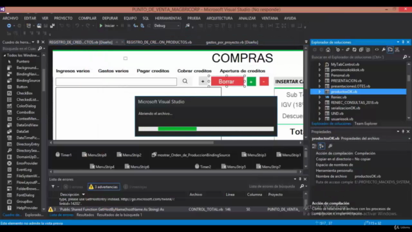Switch to the Resultados tab at bottom
The width and height of the screenshot is (412, 232).
pos(85,215)
